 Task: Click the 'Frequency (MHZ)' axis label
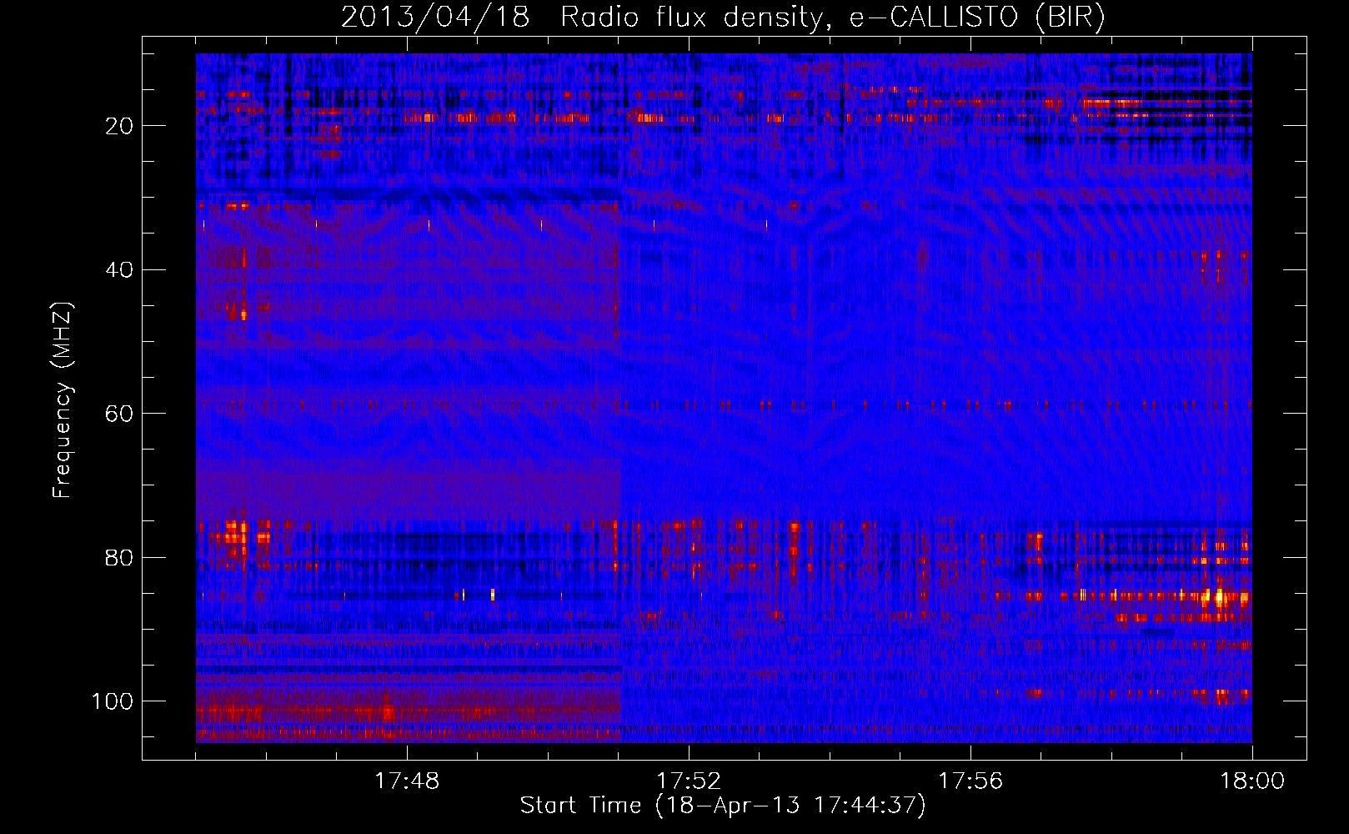pos(63,400)
